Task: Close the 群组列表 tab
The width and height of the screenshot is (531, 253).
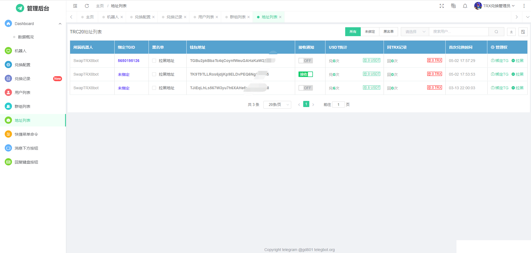Action: 249,17
